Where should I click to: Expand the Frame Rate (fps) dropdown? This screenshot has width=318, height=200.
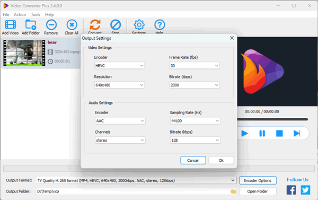pos(217,66)
